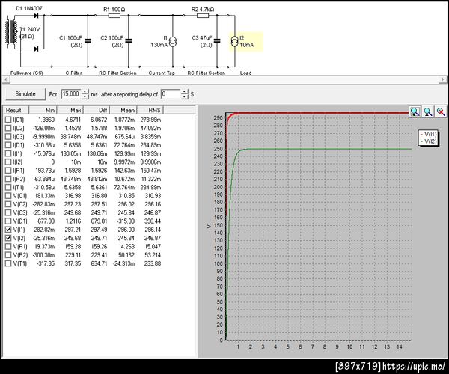Click the Mean column header

[123, 110]
